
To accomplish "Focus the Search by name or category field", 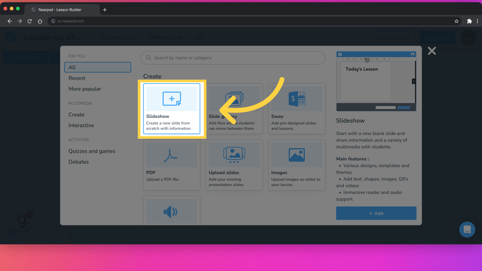I will click(233, 58).
